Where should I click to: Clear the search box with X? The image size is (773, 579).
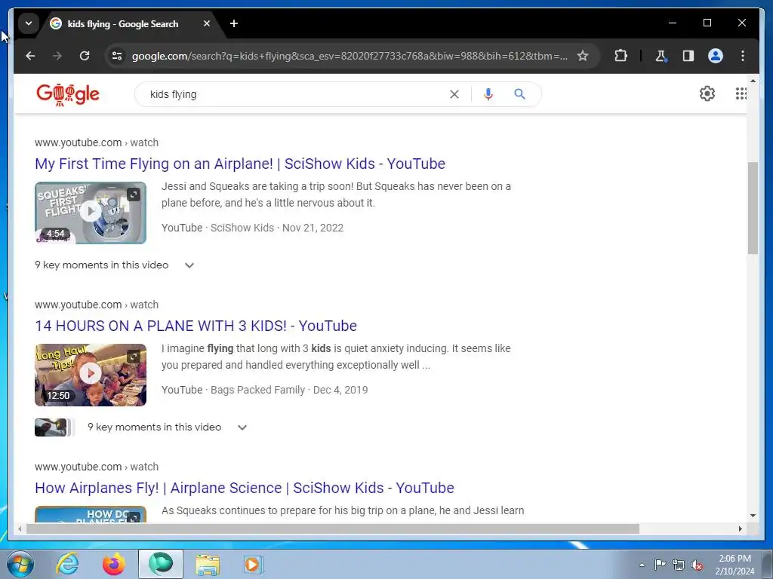[454, 94]
